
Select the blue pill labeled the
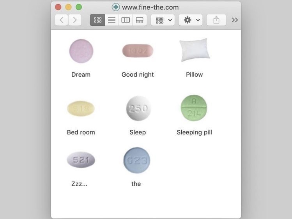pyautogui.click(x=137, y=160)
